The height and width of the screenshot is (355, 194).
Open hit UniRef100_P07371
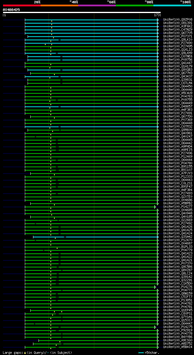point(178,36)
